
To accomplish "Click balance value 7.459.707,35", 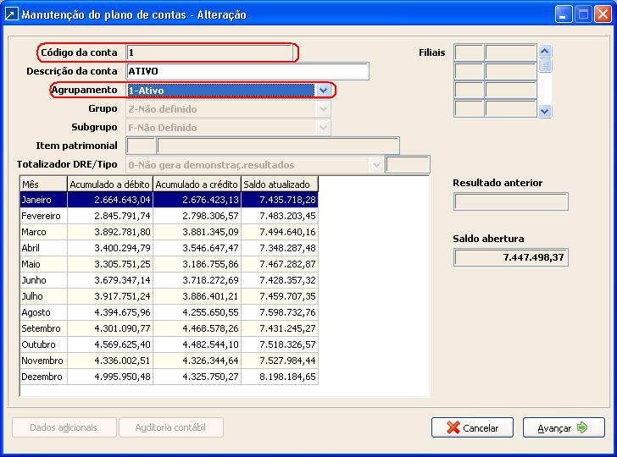I will [287, 296].
